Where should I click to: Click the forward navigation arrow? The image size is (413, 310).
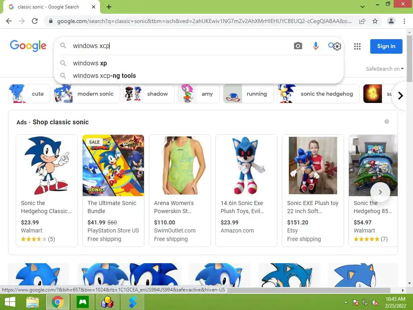[x=22, y=21]
